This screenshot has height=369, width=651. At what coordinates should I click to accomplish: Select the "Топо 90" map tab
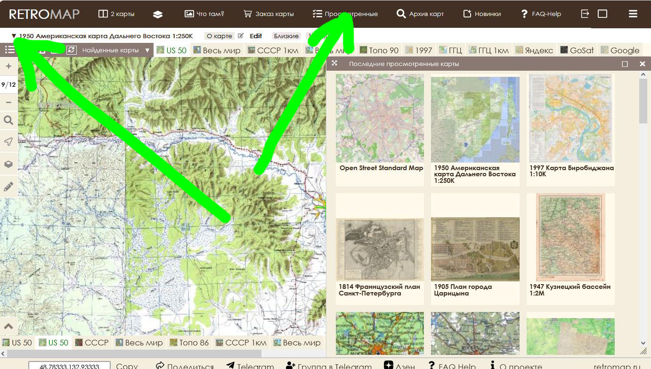tap(379, 50)
